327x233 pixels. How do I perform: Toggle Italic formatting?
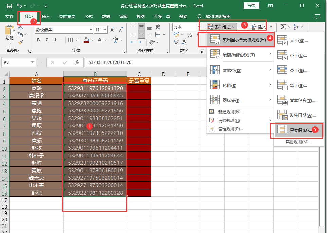tap(47, 40)
